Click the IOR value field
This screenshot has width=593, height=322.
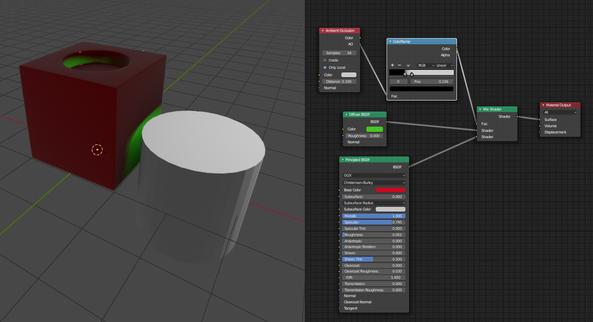coord(374,277)
